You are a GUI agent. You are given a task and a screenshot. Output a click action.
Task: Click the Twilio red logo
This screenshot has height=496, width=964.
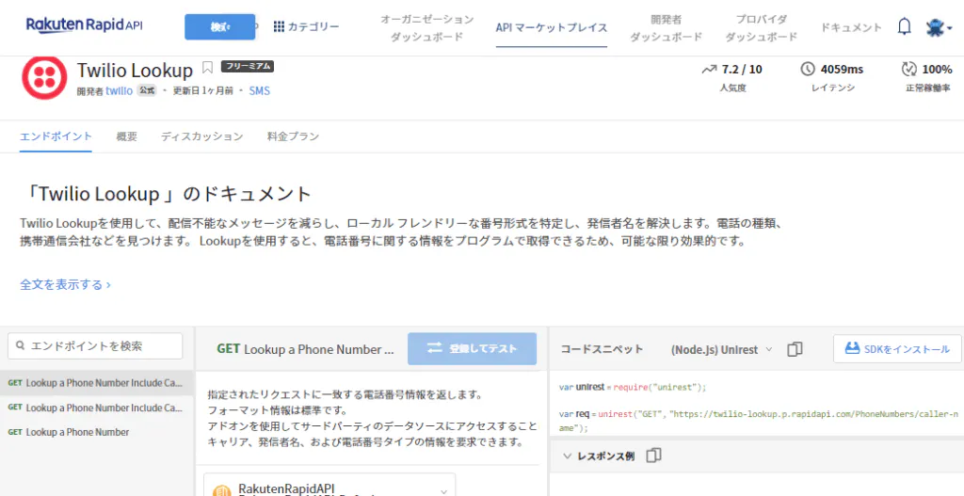pyautogui.click(x=44, y=77)
